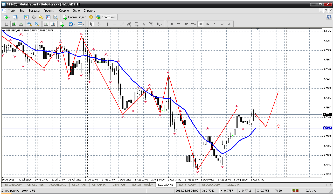Switch to M5 timeframe
This screenshot has width=334, height=194.
point(179,24)
